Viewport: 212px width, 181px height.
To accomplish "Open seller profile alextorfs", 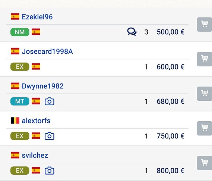I will point(36,121).
